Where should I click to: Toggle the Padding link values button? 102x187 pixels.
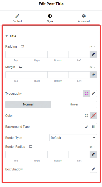(93, 54)
